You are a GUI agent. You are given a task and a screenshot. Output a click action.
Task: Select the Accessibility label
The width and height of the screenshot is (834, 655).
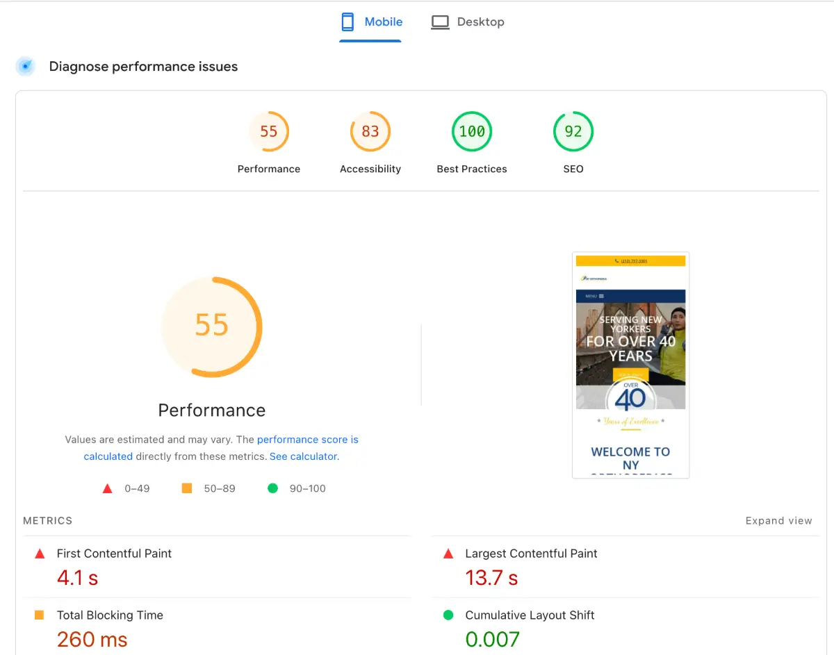(x=370, y=169)
